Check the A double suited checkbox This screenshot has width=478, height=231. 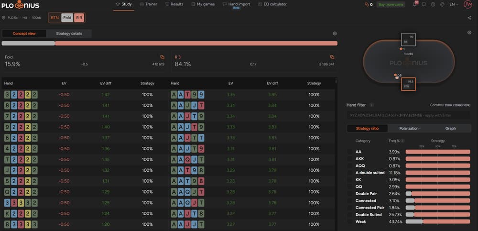click(x=349, y=173)
